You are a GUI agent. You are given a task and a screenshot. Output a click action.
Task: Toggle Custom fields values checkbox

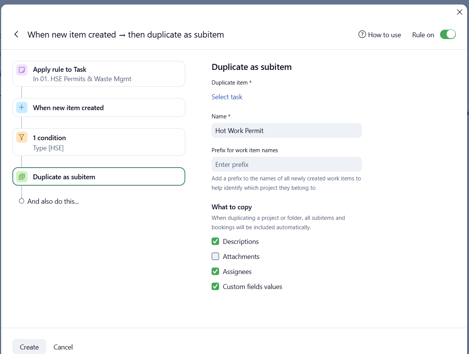215,286
